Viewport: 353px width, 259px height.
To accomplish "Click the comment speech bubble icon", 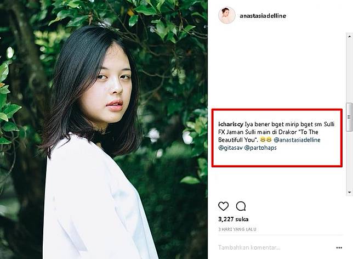I will click(241, 206).
